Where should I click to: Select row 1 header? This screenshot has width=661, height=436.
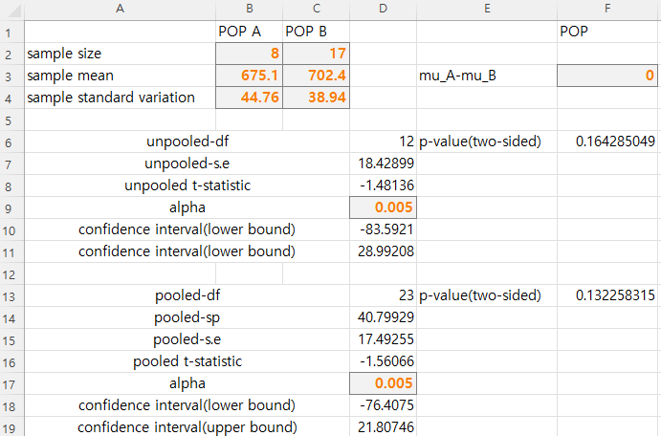[x=12, y=32]
